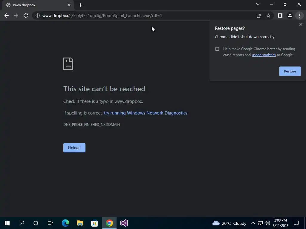Enable sending crash reports checkbox
The width and height of the screenshot is (306, 229).
(x=217, y=49)
